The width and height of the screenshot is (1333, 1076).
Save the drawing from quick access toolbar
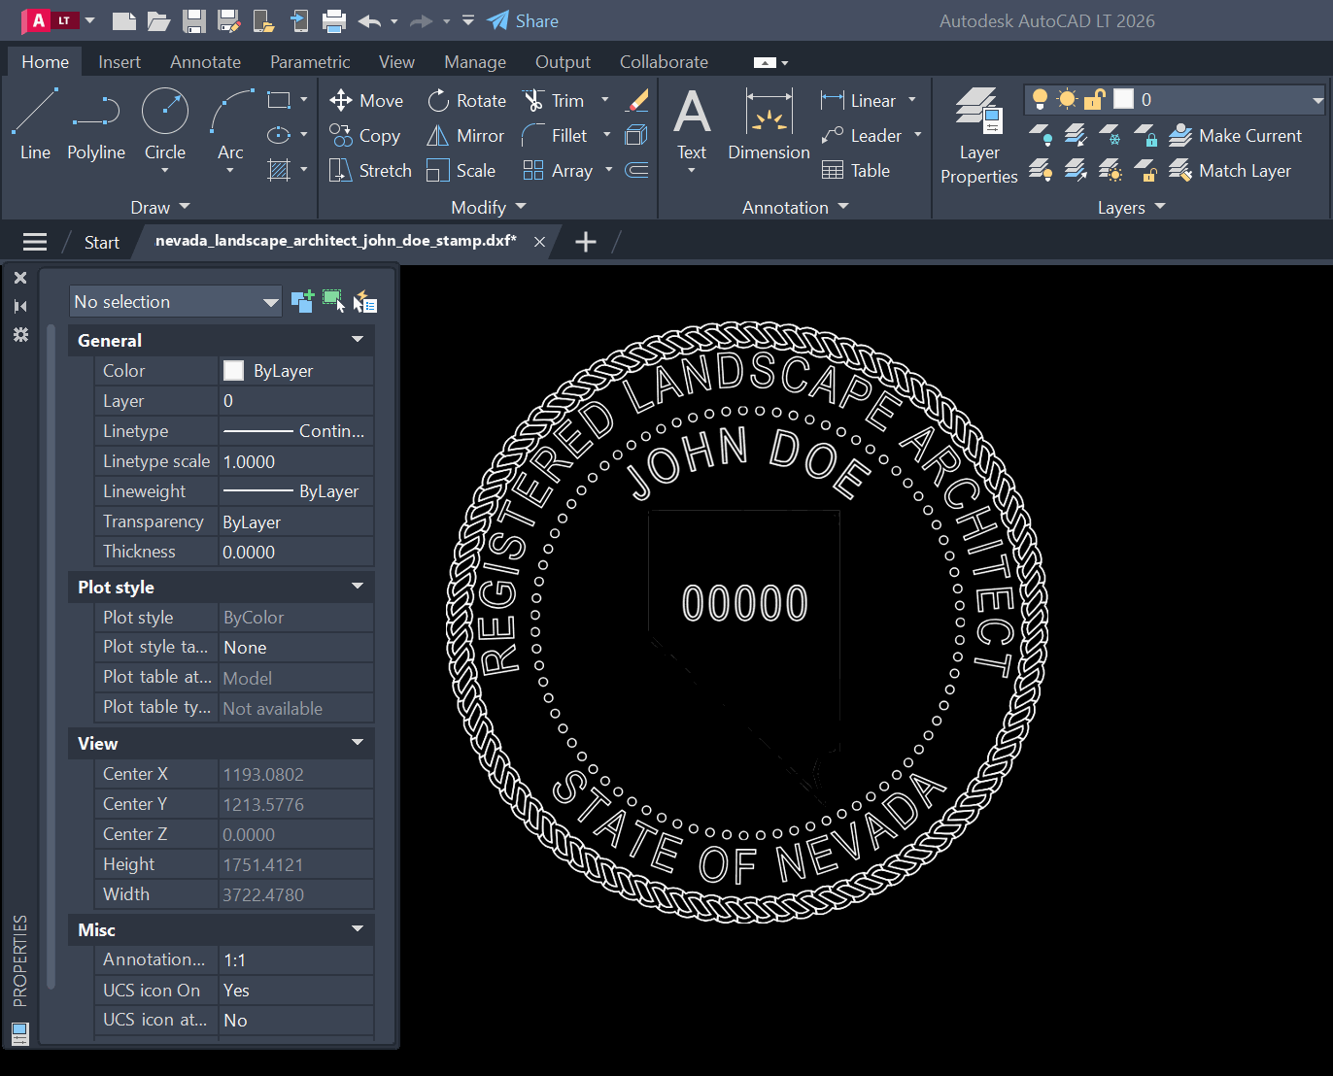point(194,20)
